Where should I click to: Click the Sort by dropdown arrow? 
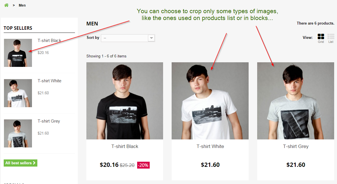coord(151,38)
